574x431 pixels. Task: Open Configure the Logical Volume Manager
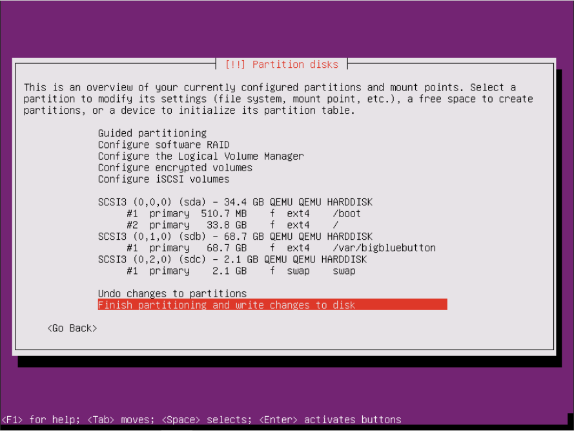point(200,156)
